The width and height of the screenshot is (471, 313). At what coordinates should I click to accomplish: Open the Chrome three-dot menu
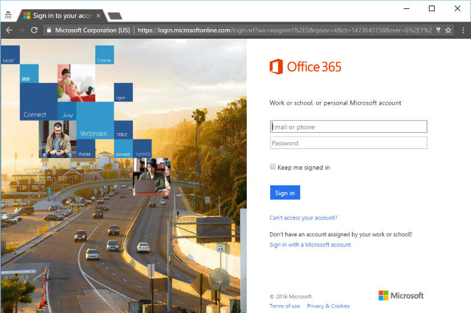click(x=463, y=30)
